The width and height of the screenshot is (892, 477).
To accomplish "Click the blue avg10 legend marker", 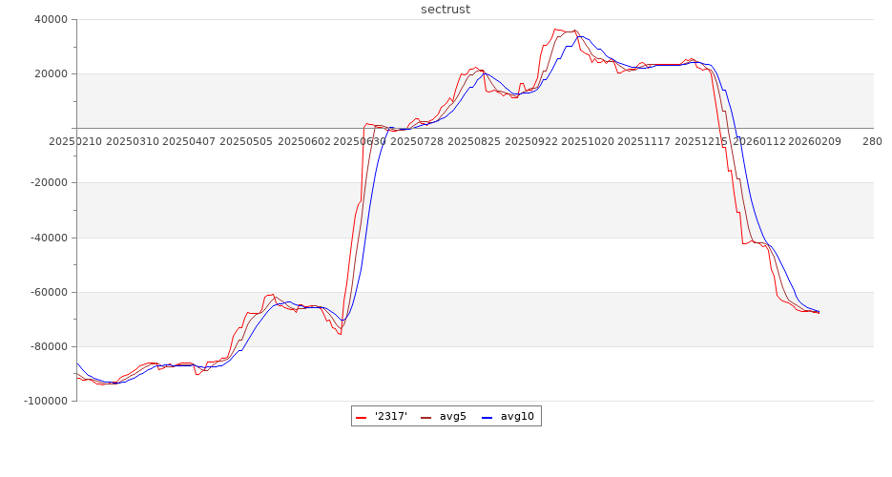I will tap(487, 417).
